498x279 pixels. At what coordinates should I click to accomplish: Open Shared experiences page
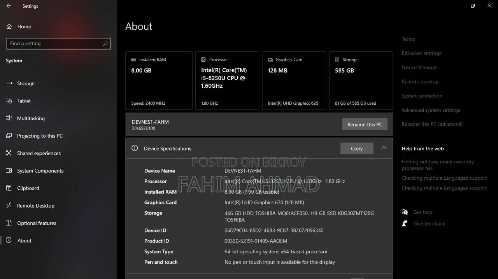click(x=39, y=153)
